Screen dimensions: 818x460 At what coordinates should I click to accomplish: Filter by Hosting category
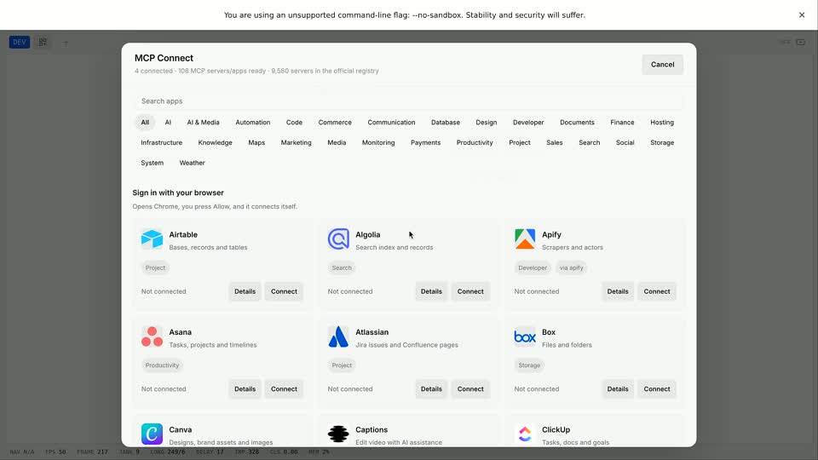[662, 123]
